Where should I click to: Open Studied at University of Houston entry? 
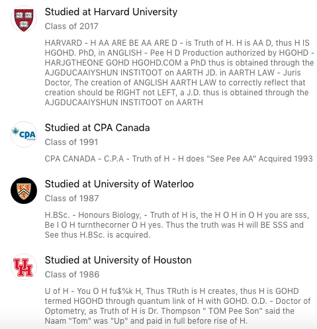click(118, 260)
